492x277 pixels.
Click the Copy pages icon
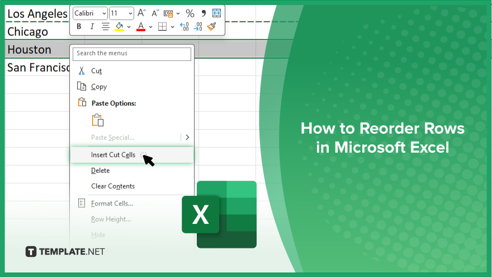click(82, 86)
